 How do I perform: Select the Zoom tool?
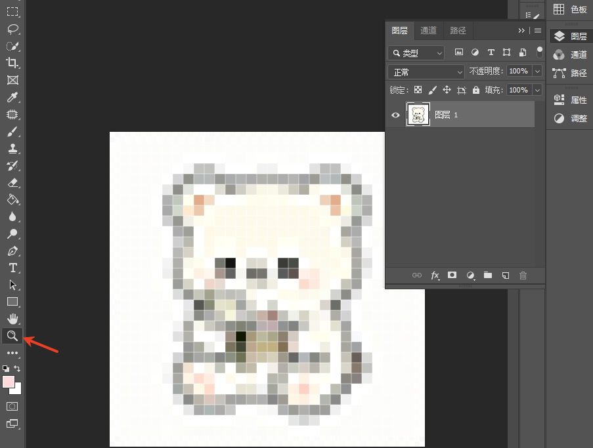tap(12, 336)
